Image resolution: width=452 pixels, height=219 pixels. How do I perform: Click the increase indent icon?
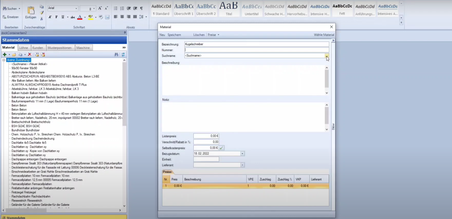pyautogui.click(x=135, y=8)
